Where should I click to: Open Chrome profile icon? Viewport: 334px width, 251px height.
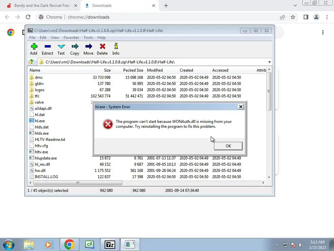[x=316, y=17]
